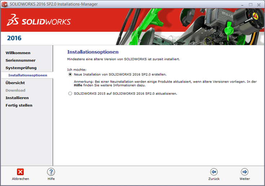Open help via the Hilfe question mark icon

click(51, 172)
